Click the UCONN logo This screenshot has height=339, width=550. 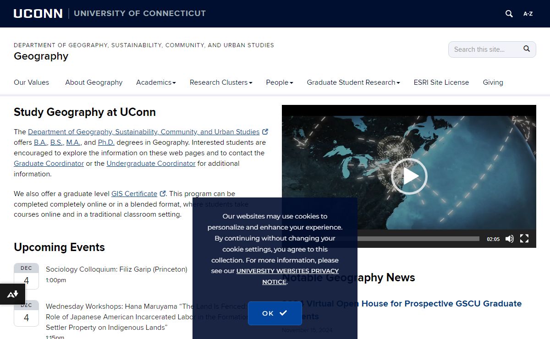pos(38,13)
